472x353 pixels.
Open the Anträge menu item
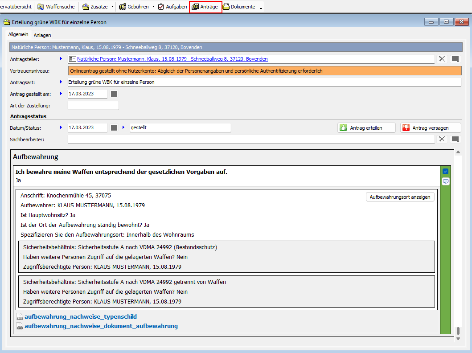205,7
